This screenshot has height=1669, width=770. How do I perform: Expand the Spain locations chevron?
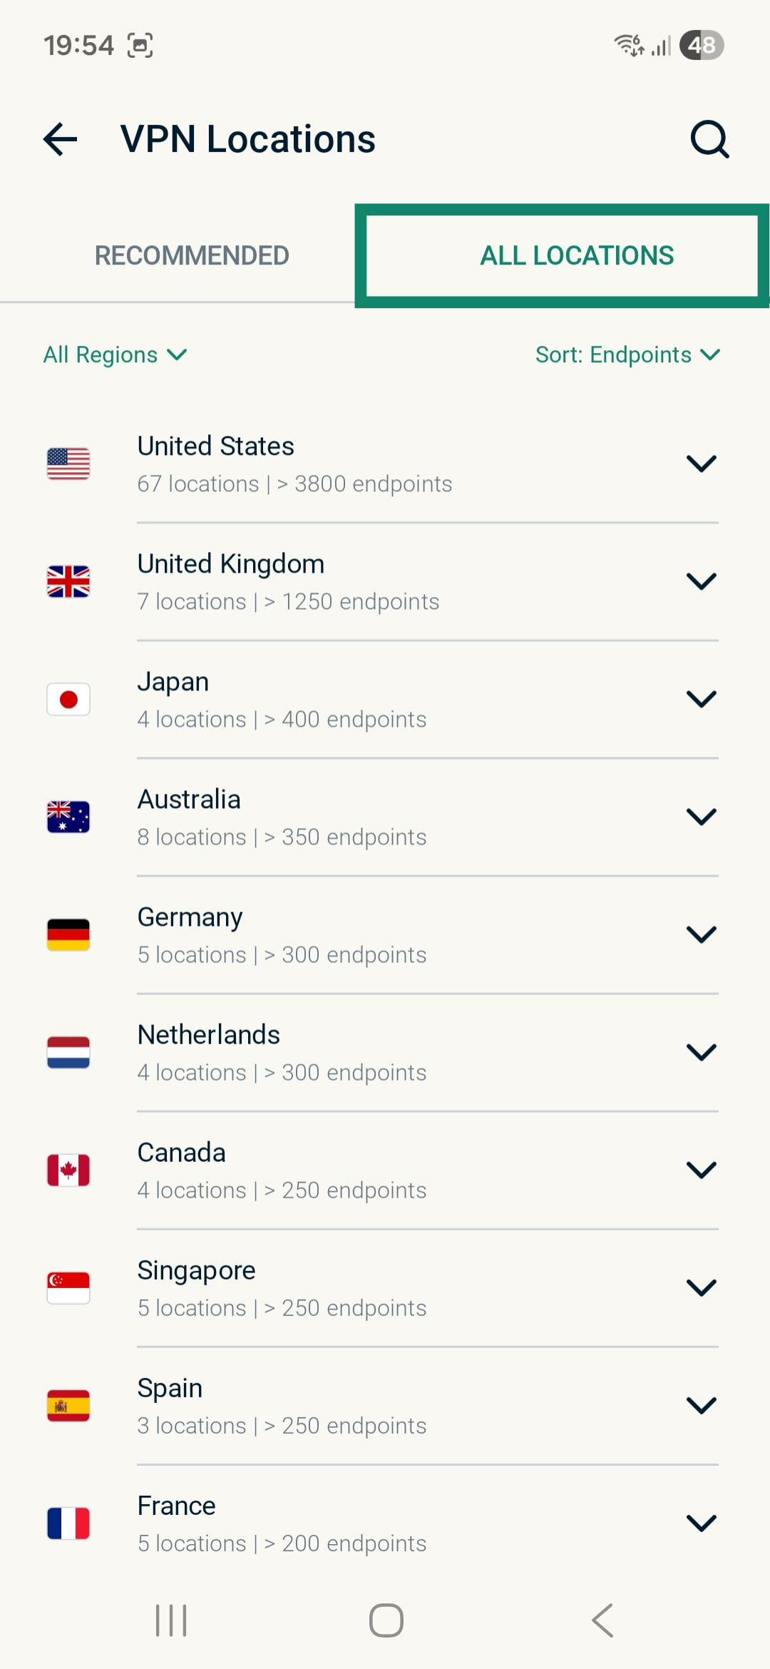click(701, 1405)
